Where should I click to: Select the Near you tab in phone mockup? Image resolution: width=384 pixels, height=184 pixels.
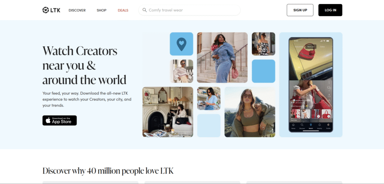[x=311, y=46]
